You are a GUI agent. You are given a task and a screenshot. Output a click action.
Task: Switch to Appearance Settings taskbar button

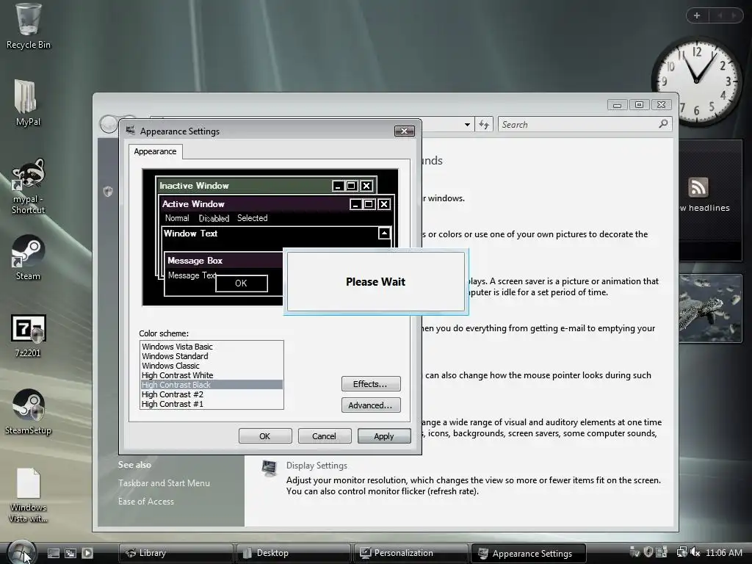pos(529,553)
